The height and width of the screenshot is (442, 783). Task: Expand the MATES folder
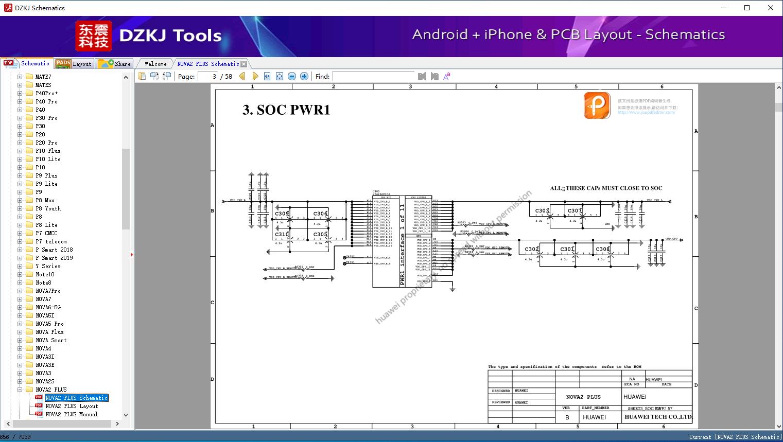point(20,85)
